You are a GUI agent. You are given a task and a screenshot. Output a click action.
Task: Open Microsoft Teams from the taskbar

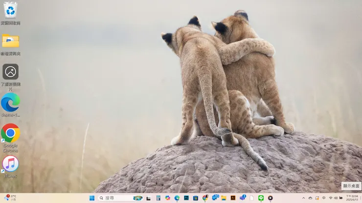(x=243, y=198)
